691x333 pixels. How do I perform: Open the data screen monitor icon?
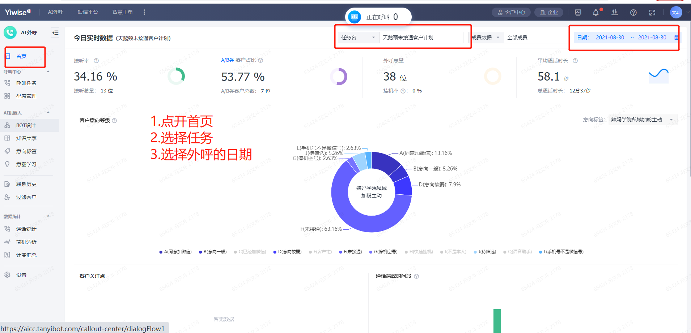point(578,13)
